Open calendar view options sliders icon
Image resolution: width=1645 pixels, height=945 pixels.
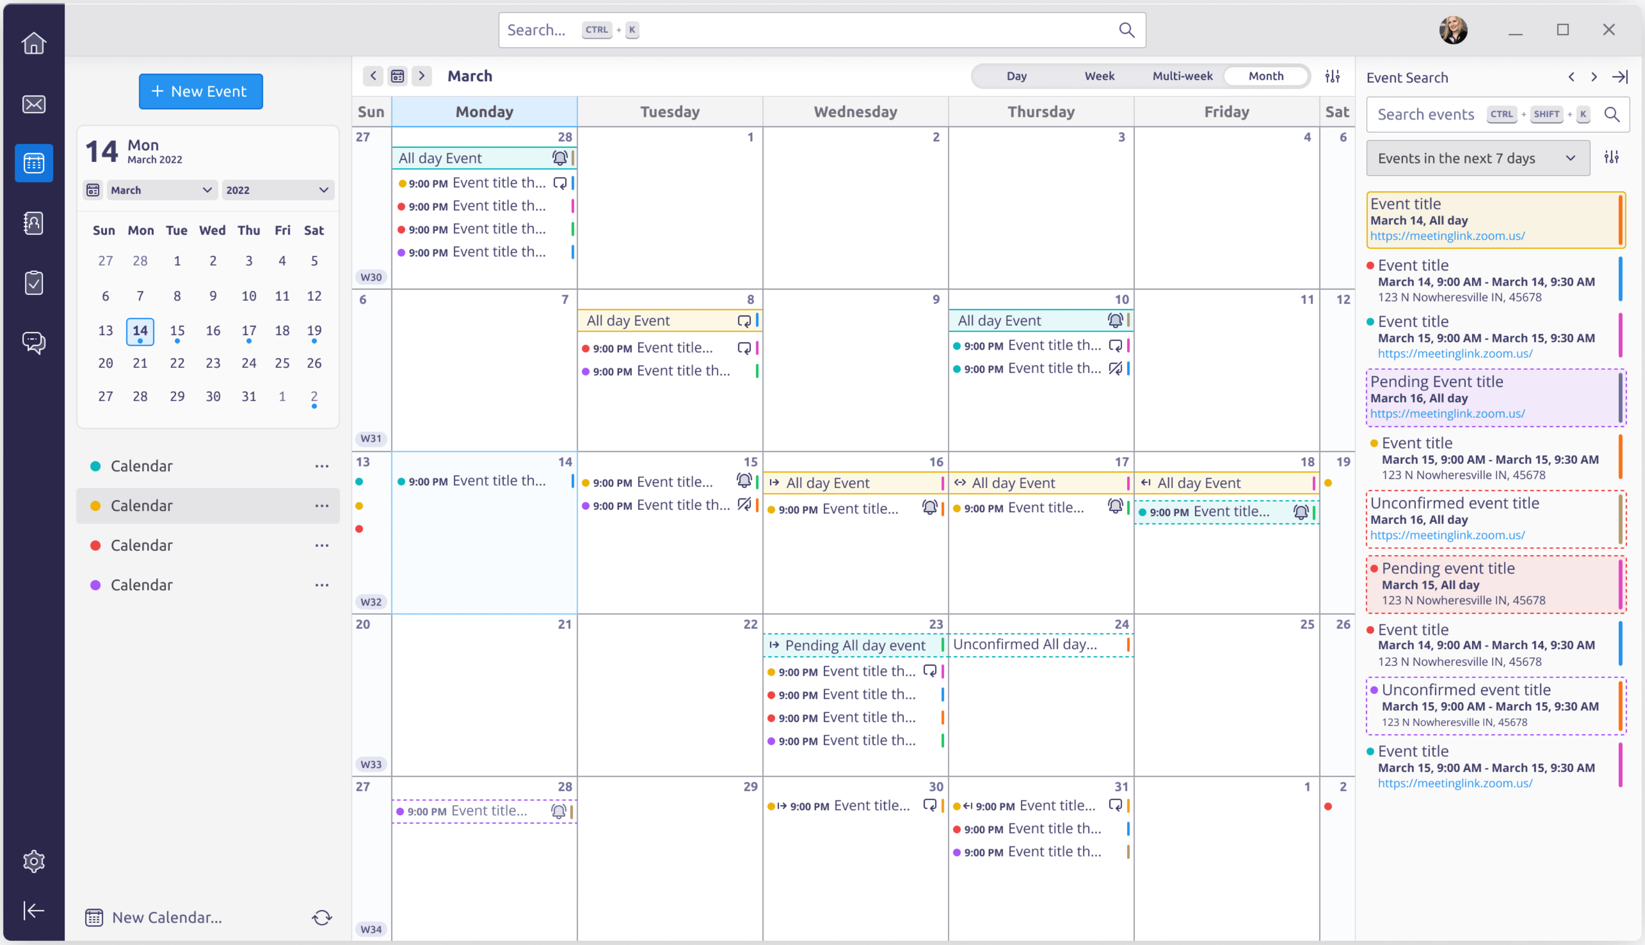1333,76
